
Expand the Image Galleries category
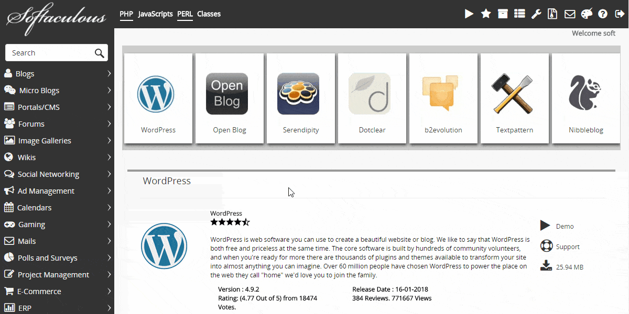click(57, 141)
